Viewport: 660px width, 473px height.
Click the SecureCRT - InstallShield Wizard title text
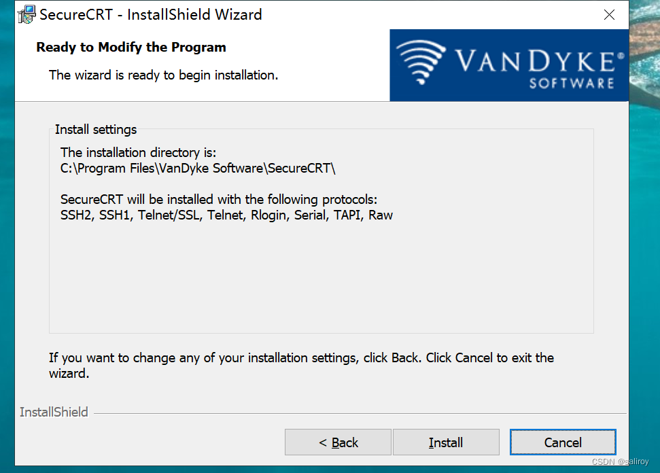pos(150,14)
